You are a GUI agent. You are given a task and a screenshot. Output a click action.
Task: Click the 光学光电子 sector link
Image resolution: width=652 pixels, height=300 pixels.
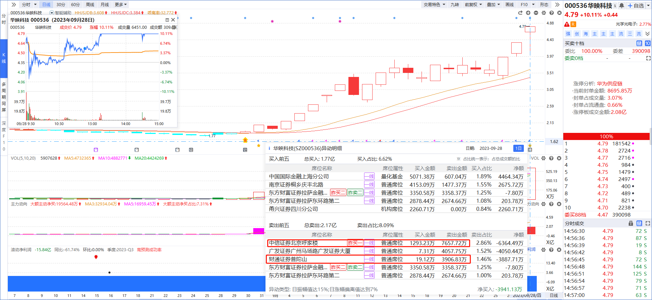coord(626,24)
